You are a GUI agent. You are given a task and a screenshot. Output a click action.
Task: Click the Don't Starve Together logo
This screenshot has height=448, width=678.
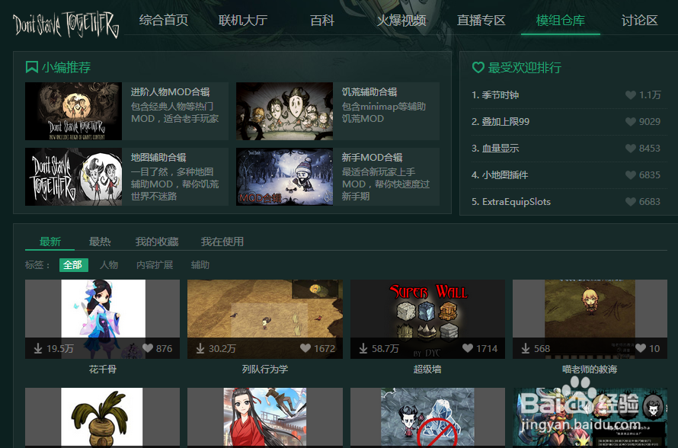pyautogui.click(x=66, y=24)
